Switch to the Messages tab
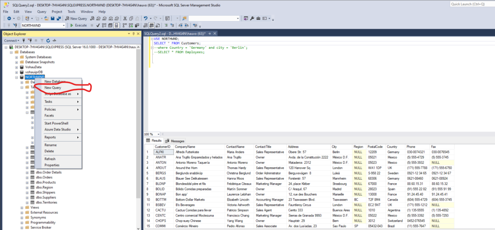This screenshot has width=495, height=230. pos(175,141)
